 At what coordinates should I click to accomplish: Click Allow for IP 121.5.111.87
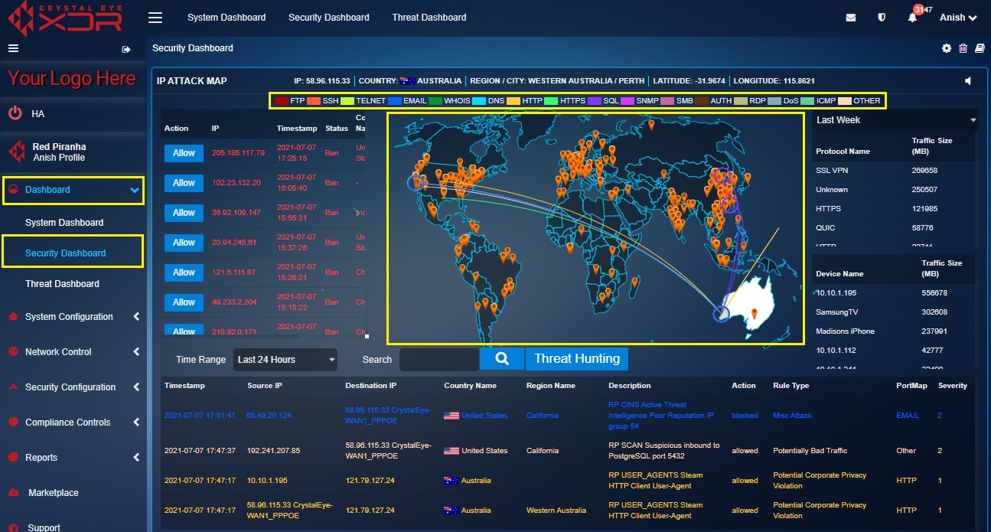click(x=184, y=273)
